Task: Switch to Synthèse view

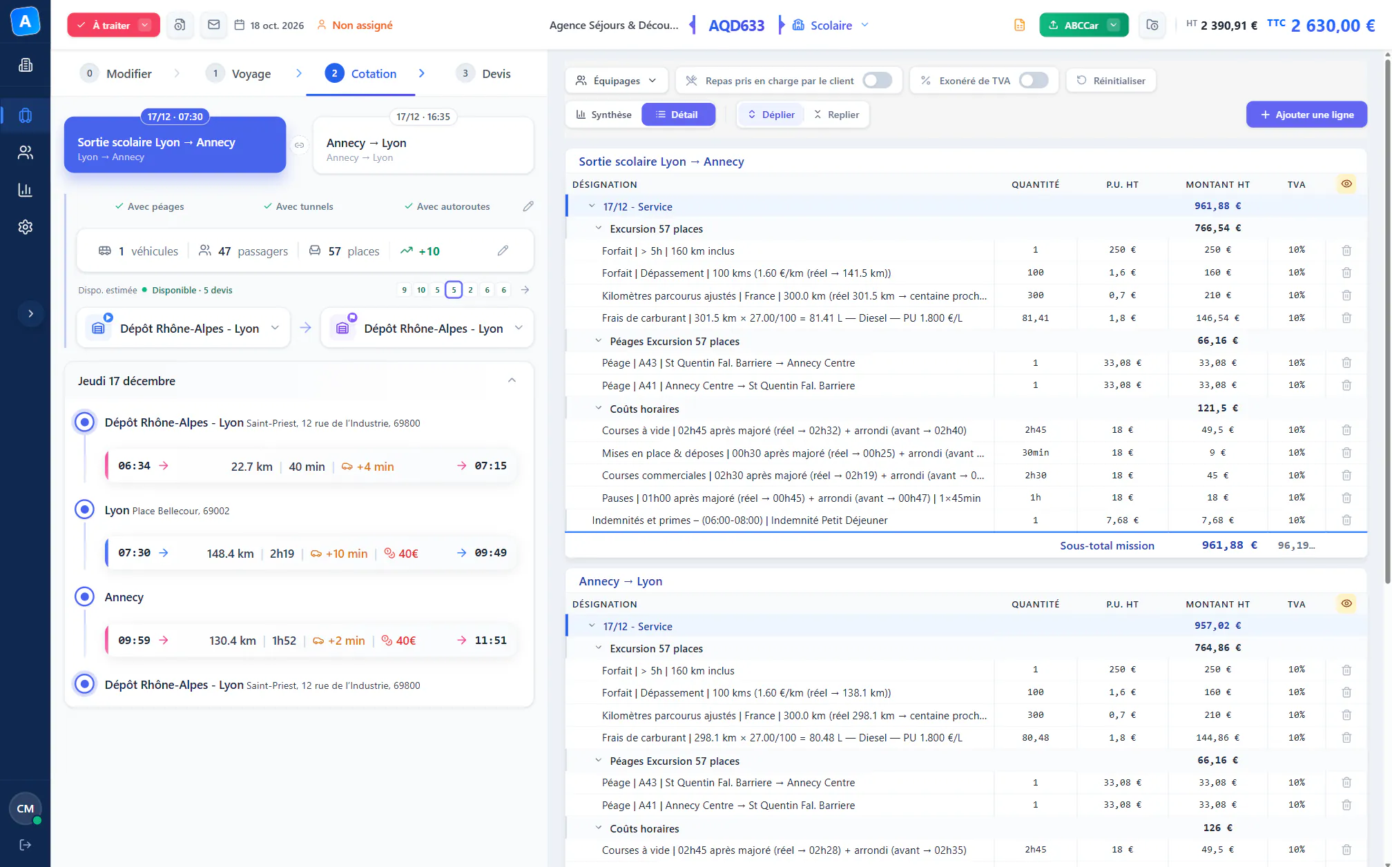Action: 604,115
